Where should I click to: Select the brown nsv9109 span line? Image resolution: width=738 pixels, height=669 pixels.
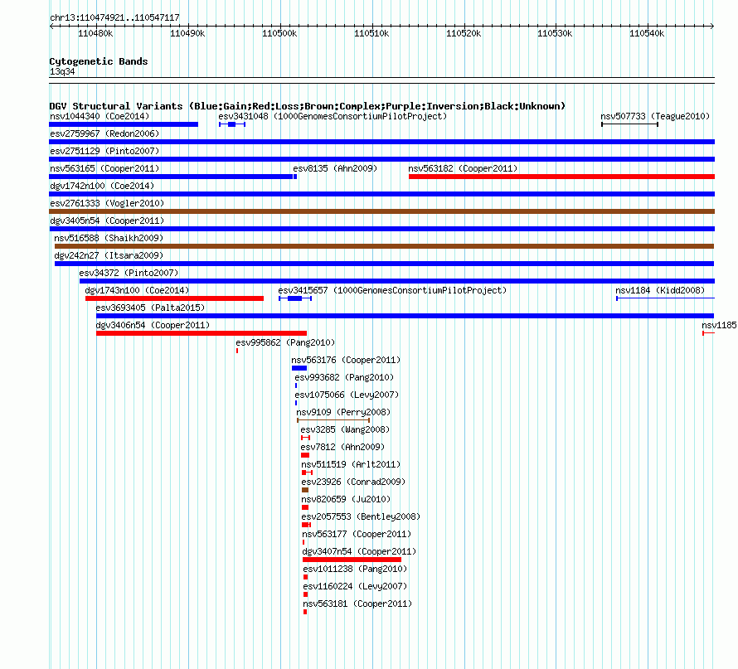pos(333,420)
